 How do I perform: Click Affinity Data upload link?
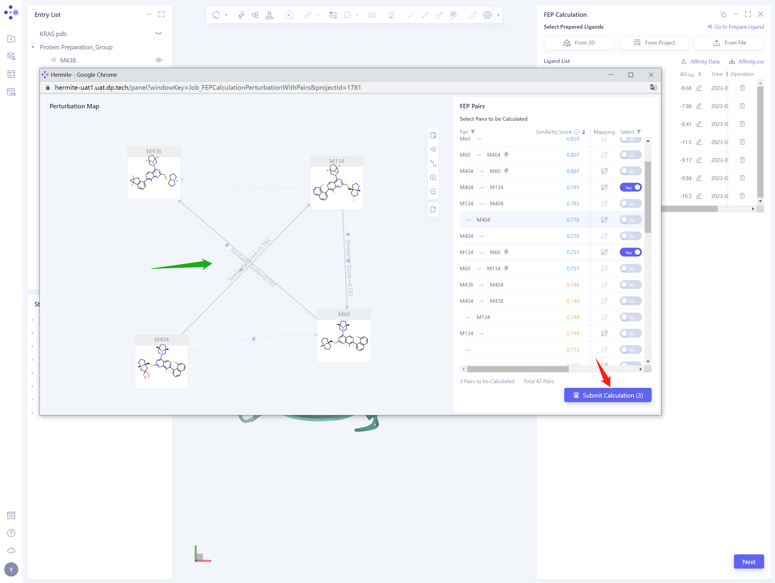click(x=700, y=62)
